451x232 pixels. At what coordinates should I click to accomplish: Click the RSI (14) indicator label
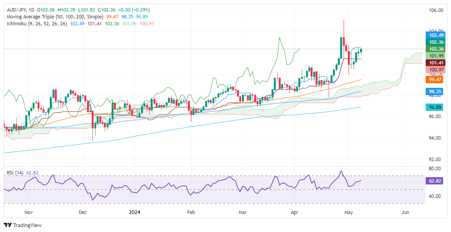coord(14,173)
